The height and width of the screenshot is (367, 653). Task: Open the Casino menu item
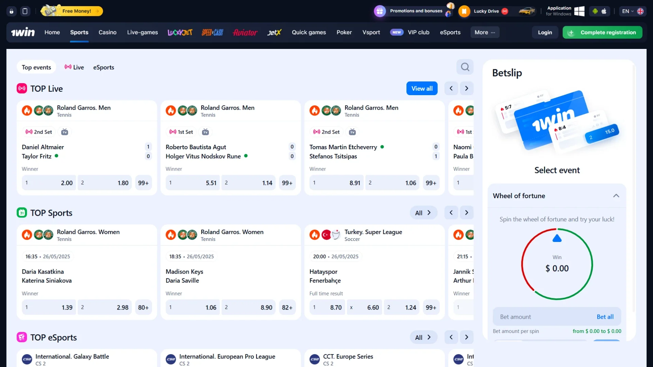click(107, 32)
